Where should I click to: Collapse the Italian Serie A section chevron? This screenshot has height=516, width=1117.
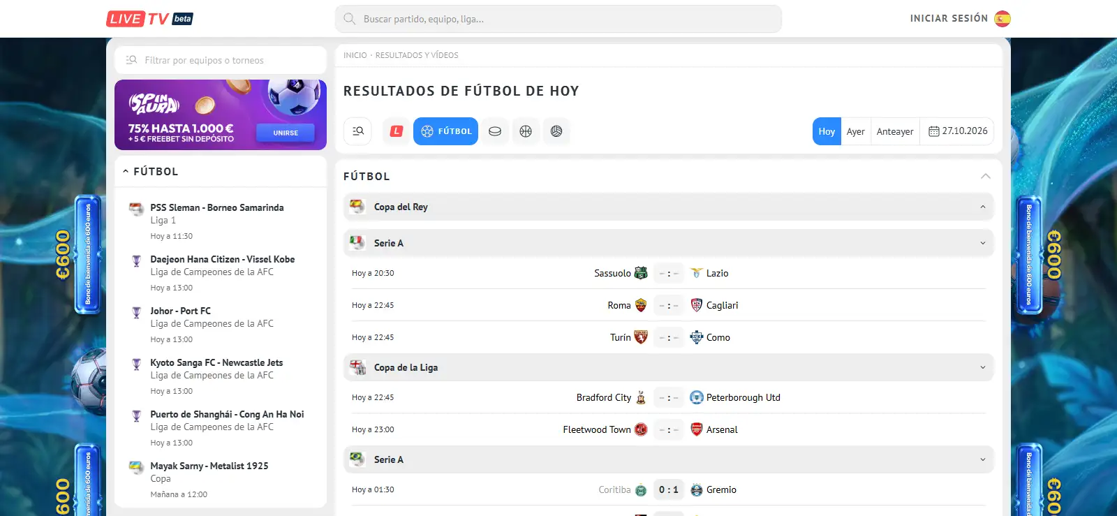(983, 243)
